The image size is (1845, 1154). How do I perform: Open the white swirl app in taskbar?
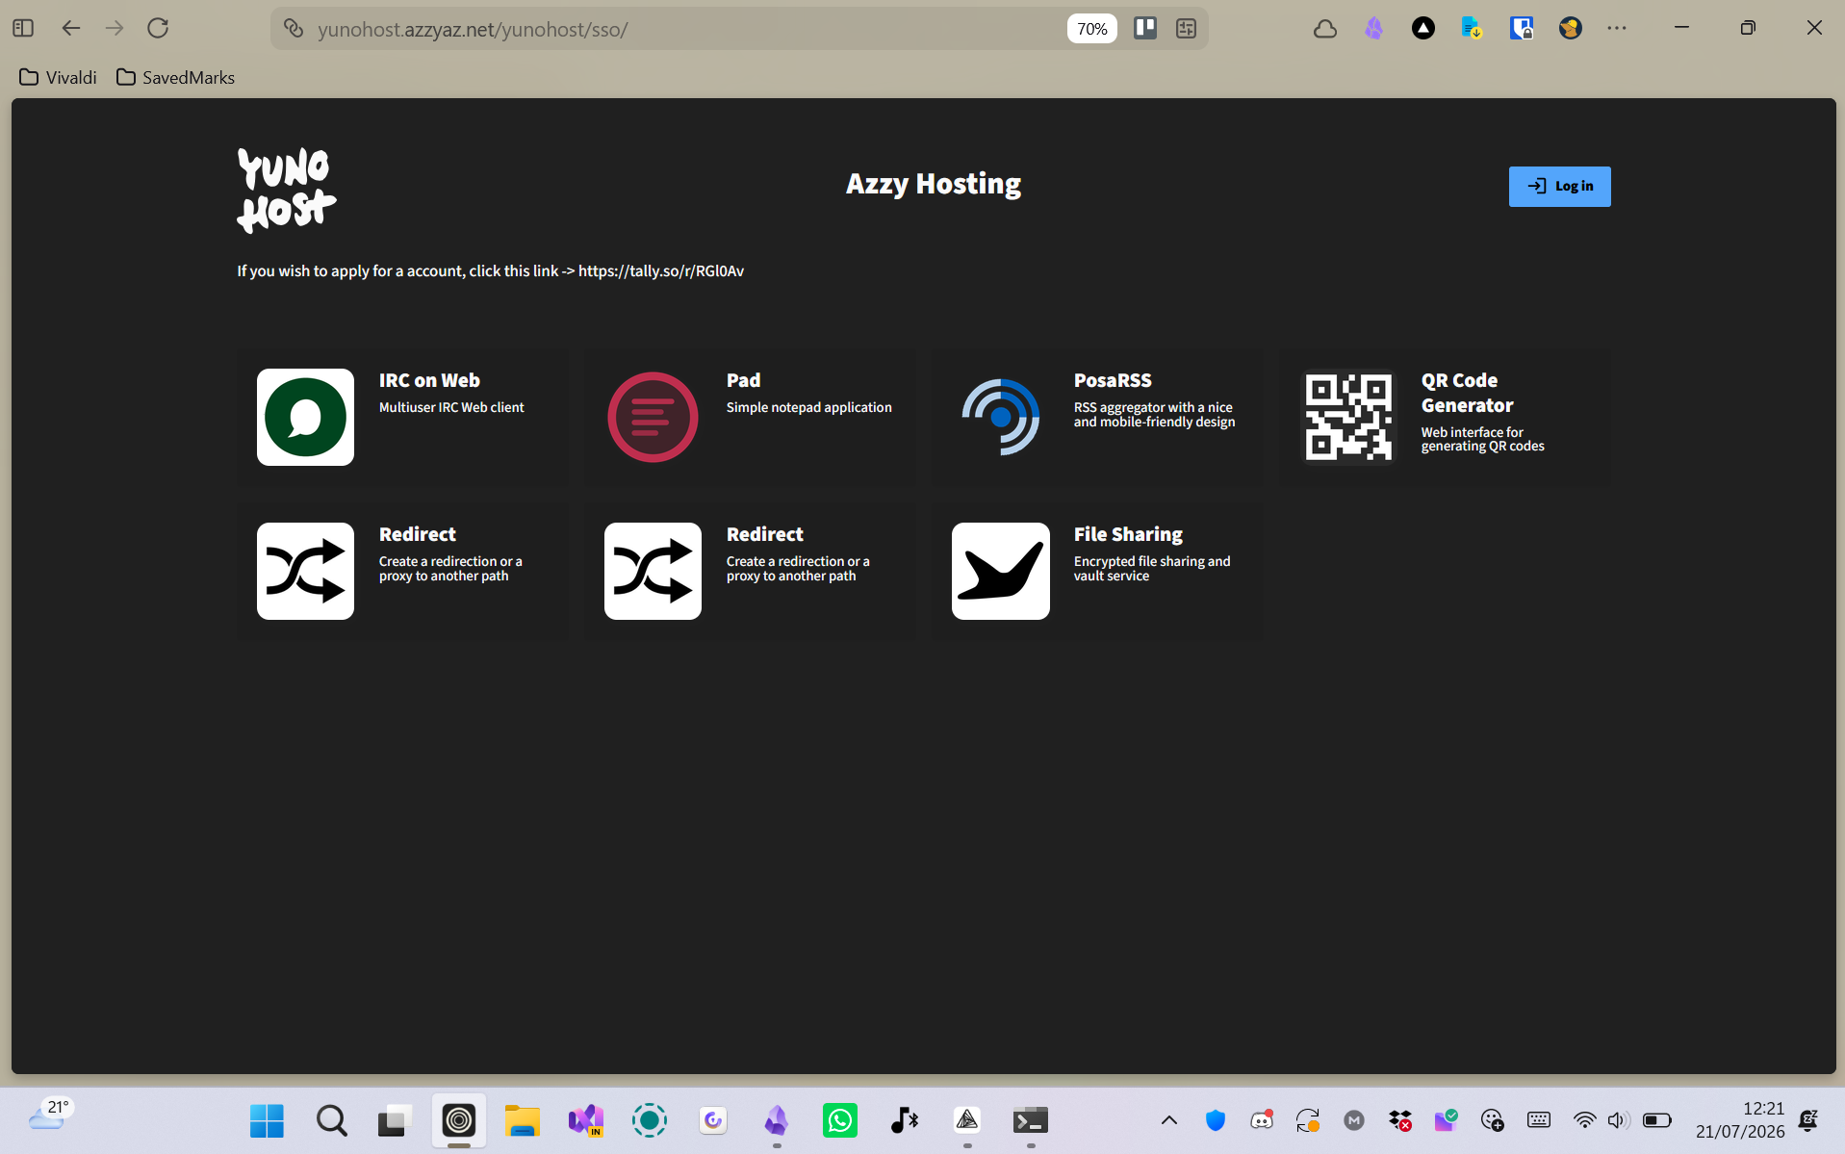click(x=713, y=1120)
